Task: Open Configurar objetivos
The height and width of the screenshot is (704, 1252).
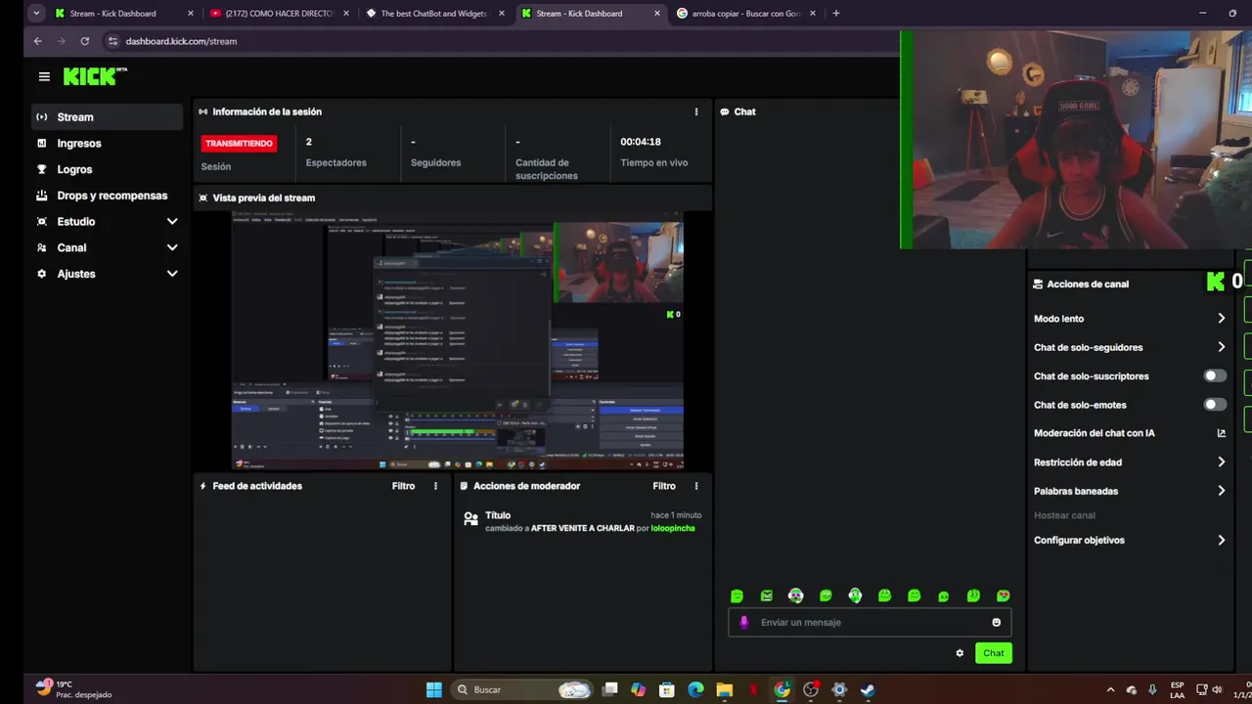Action: click(x=1130, y=540)
